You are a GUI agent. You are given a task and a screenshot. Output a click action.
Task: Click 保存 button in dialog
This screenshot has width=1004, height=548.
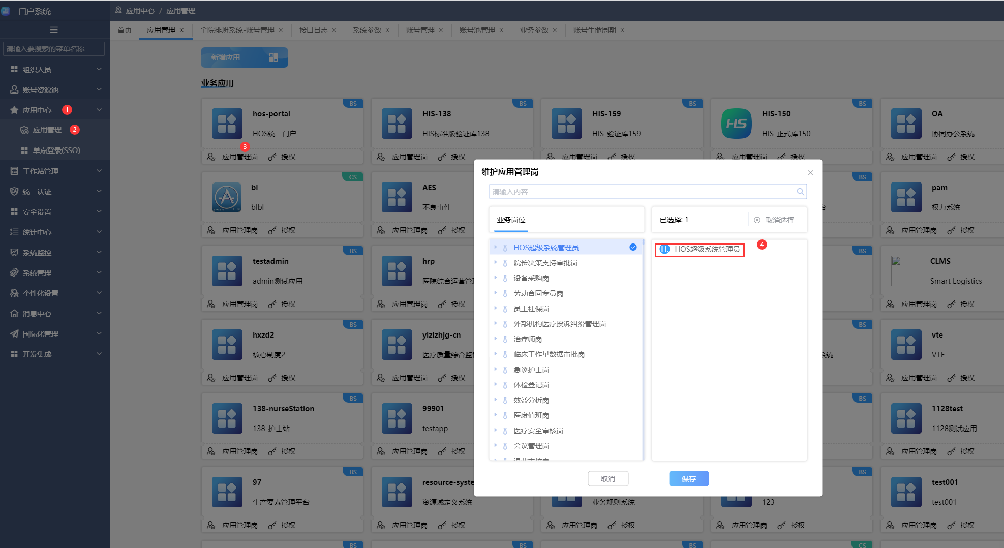(x=689, y=479)
